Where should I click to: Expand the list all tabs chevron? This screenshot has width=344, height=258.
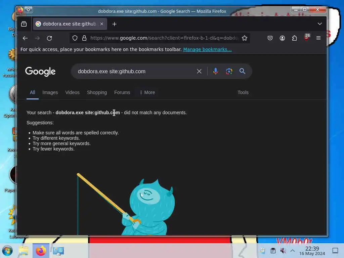(320, 24)
